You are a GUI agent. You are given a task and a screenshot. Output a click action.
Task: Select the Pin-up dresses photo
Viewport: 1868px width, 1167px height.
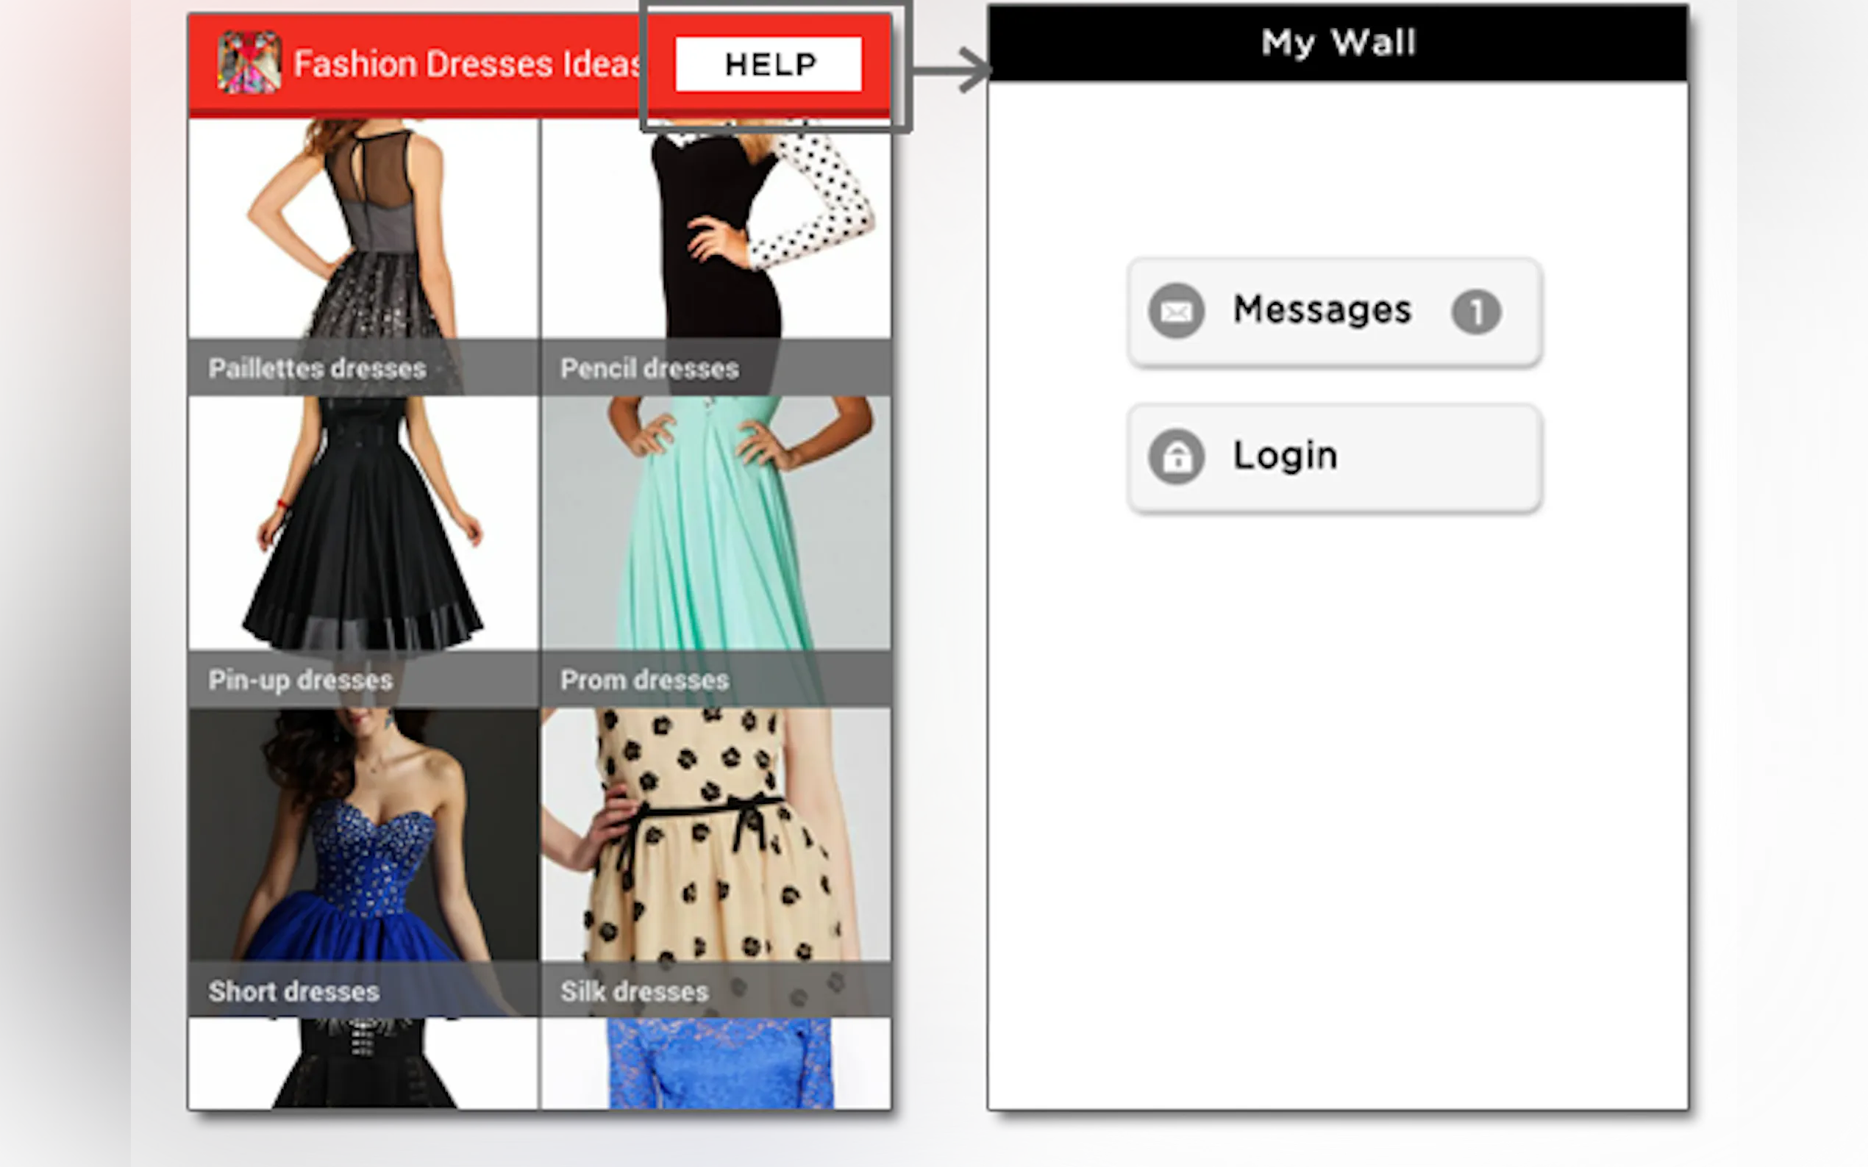[363, 525]
